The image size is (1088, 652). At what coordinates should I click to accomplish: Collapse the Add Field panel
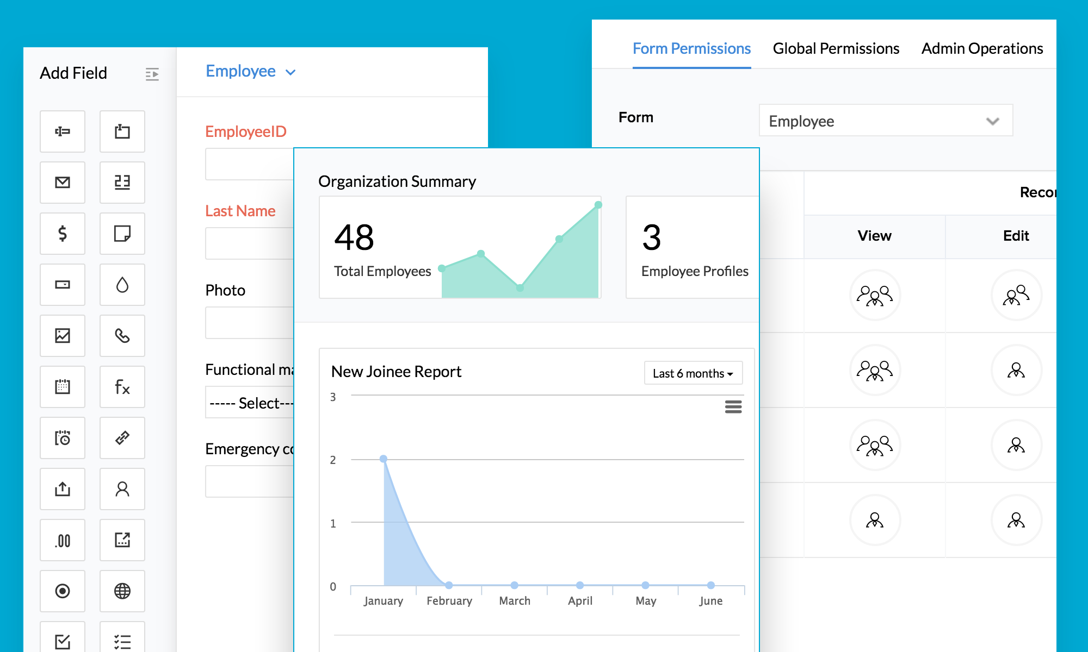(152, 74)
